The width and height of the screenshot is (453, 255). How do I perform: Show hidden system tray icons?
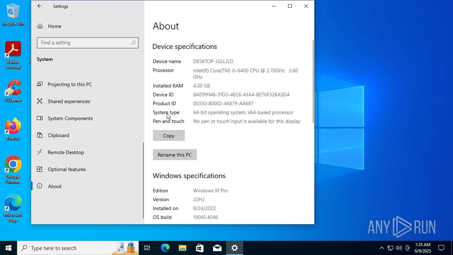point(382,248)
